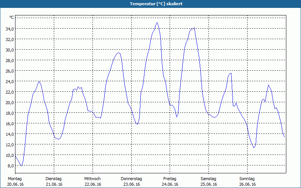Click the 24.06.16 date label

(170, 184)
